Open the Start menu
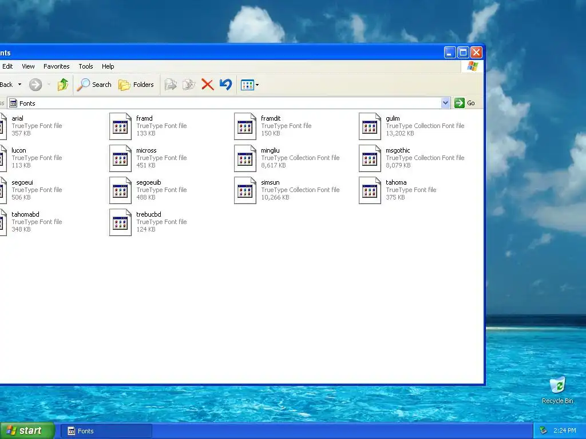 27,431
